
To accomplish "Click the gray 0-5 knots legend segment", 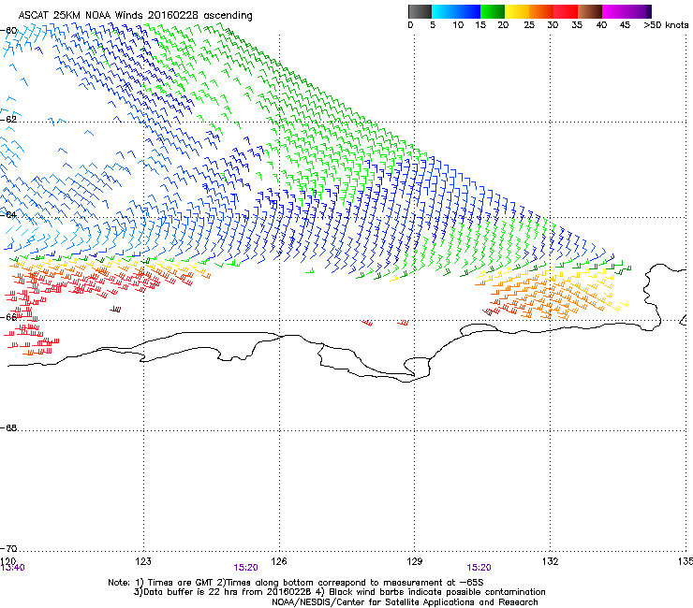I will [420, 11].
